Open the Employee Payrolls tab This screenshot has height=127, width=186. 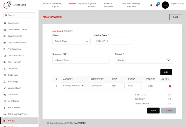tap(56, 5)
